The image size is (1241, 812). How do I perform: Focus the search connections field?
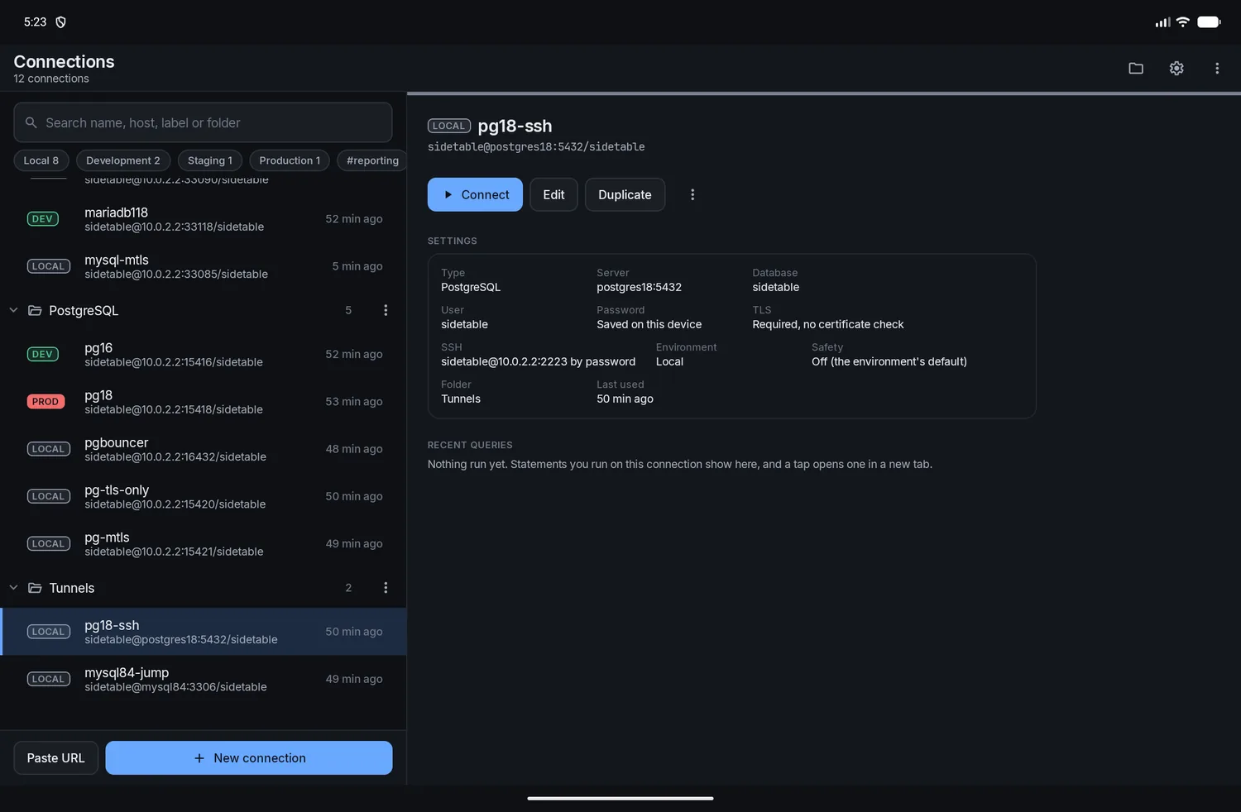click(203, 122)
